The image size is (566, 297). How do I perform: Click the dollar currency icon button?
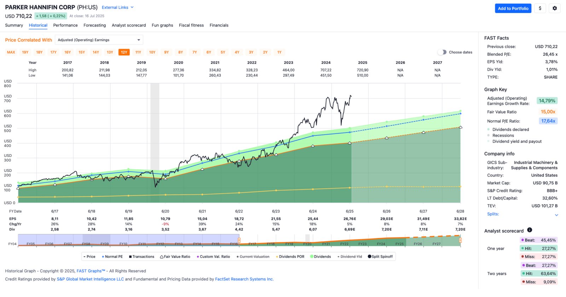click(540, 8)
